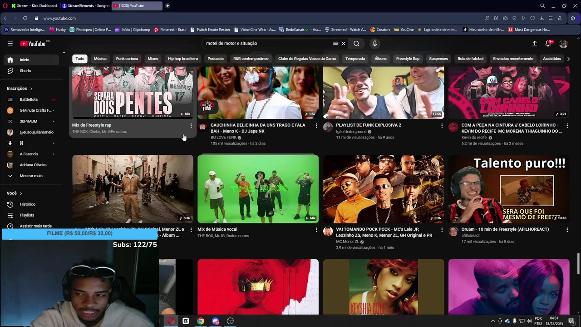
Task: Open options for PLAYLIST DE FUNK EXPLOSIVA 2
Action: (442, 125)
